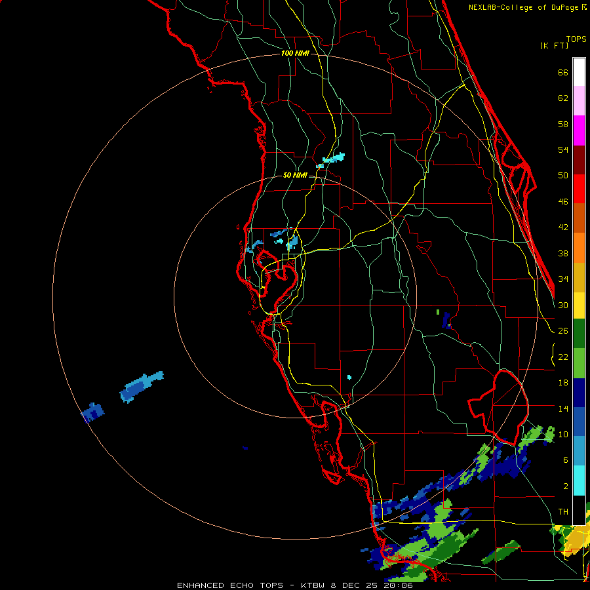Click the gold dark-yellow legend swatch
Screen dimensions: 590x590
[579, 277]
